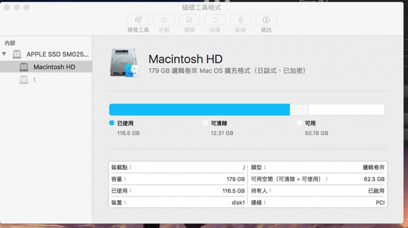Select the Erase (清除) toolbar icon
Image resolution: width=408 pixels, height=228 pixels.
[189, 20]
